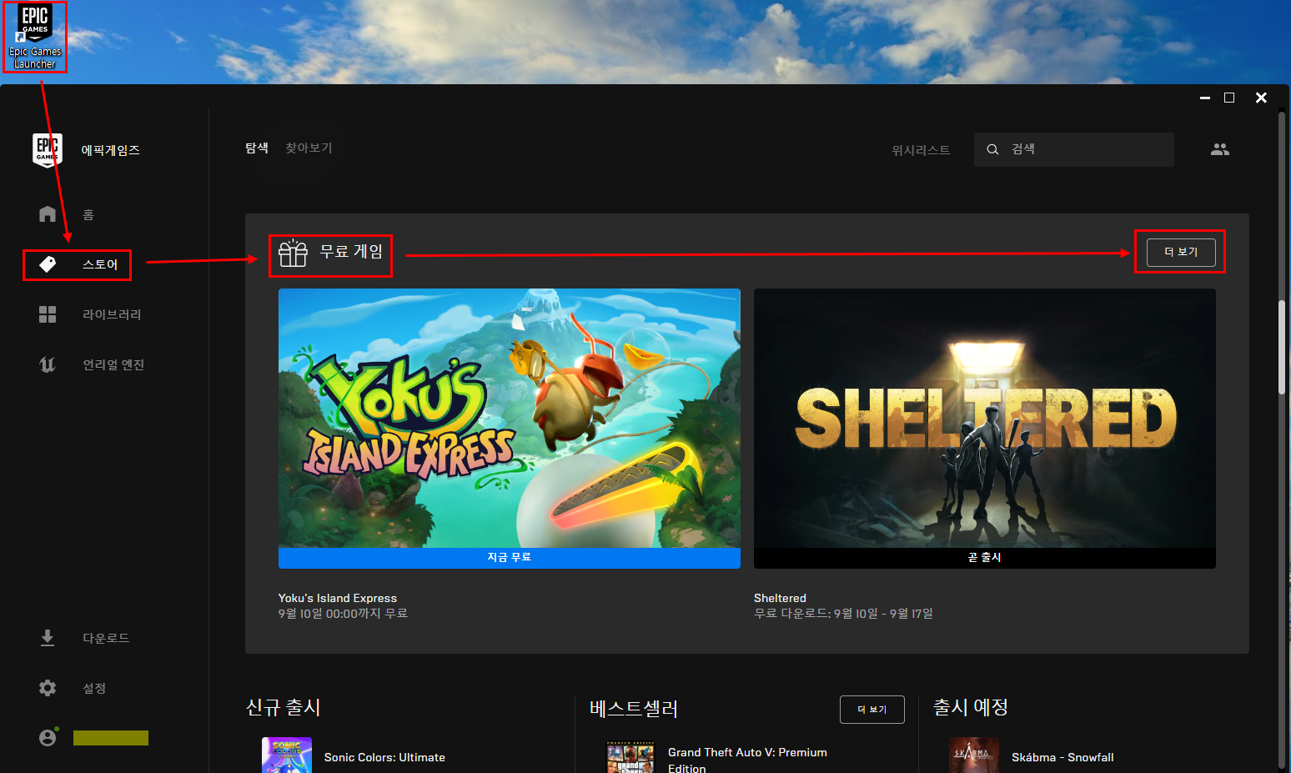Click the 지금 무료 blue bar
1291x773 pixels.
coord(510,558)
